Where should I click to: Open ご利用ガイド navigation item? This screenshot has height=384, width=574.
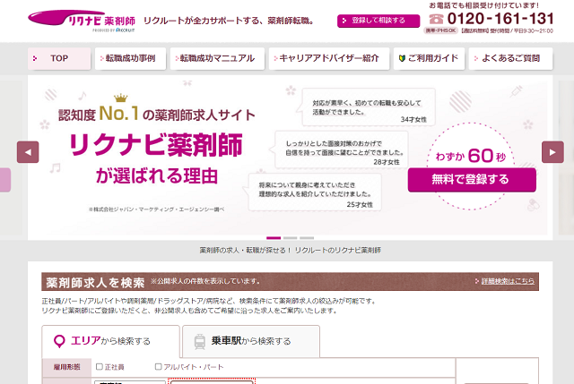click(x=429, y=58)
